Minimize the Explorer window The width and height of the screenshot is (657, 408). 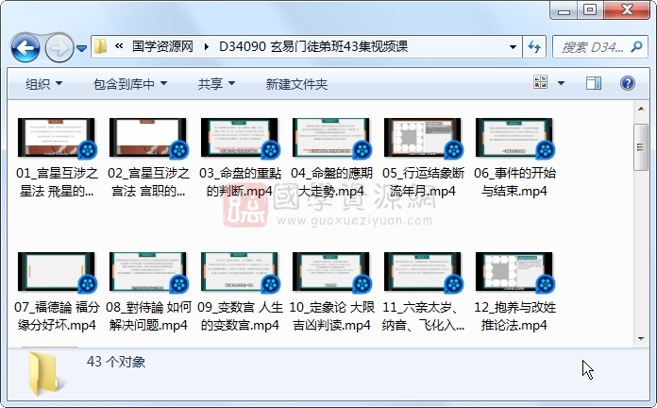pos(564,10)
